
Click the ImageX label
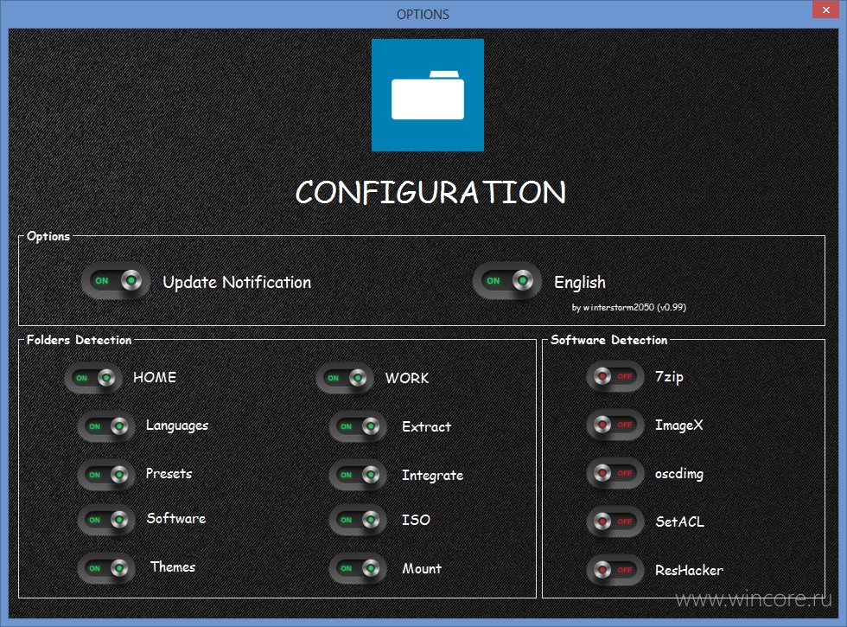pos(678,425)
